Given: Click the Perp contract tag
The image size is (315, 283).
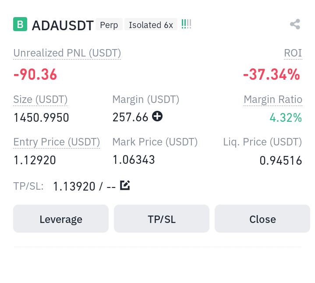Looking at the screenshot, I should tap(109, 24).
